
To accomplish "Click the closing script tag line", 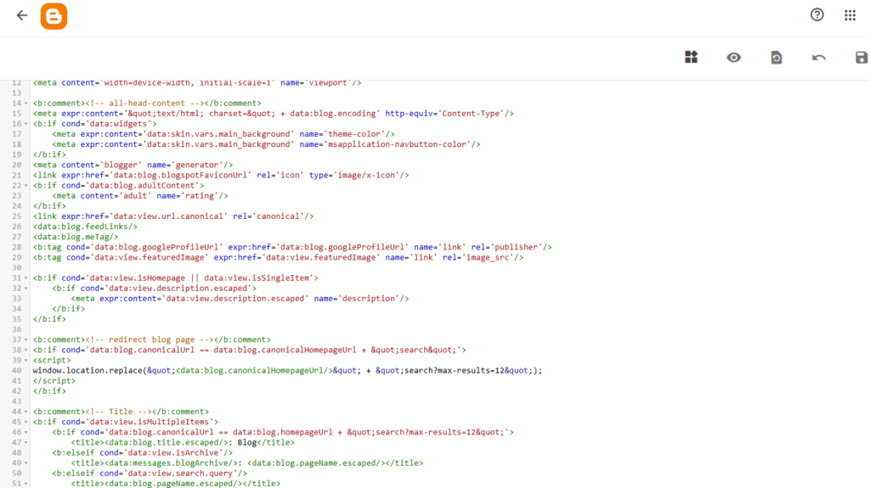I will point(54,380).
